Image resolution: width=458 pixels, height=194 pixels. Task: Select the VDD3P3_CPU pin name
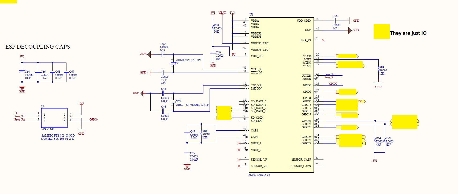pyautogui.click(x=260, y=50)
